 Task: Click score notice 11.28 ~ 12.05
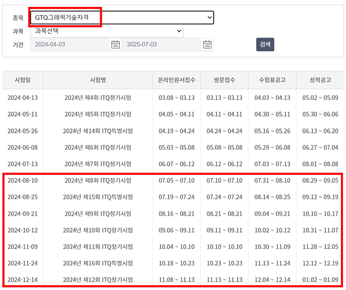pyautogui.click(x=320, y=247)
